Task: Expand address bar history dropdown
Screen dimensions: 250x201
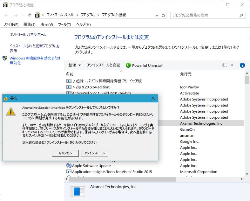Action: (157, 16)
